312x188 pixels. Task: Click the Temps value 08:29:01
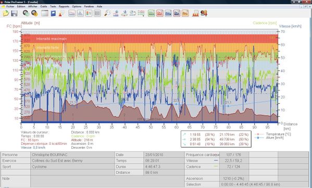click(164, 160)
